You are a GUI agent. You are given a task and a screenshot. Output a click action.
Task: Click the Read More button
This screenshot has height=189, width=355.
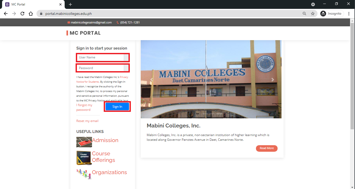[x=267, y=148]
